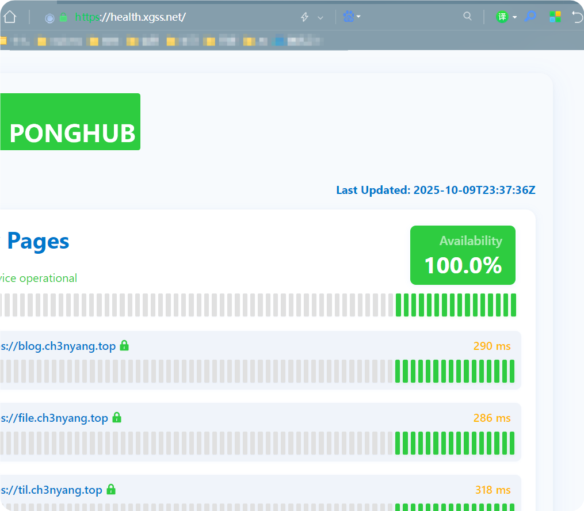
Task: Open the colorful grid extensions icon
Action: pyautogui.click(x=555, y=17)
